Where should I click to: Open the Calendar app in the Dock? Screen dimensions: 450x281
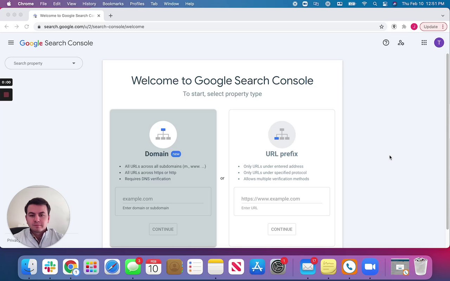click(x=154, y=267)
